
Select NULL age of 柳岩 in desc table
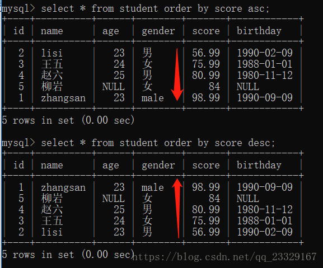coord(114,199)
